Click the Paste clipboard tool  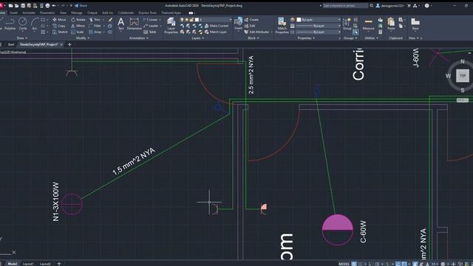click(x=391, y=24)
